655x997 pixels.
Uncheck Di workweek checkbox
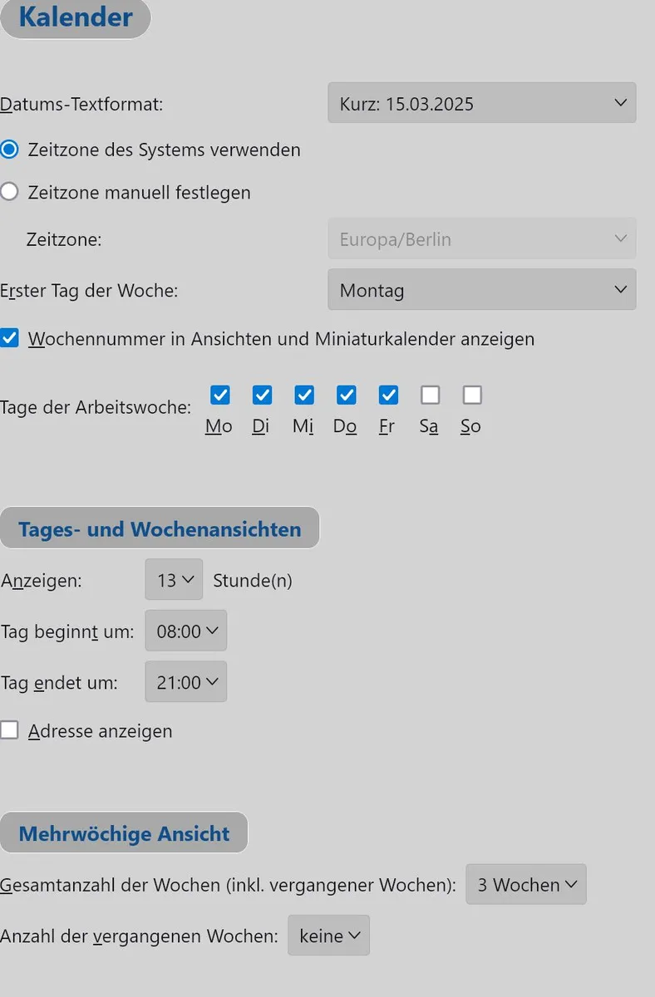pos(262,395)
